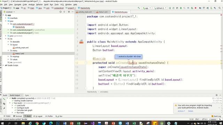Click the Attach Debugger toolbar icon
This screenshot has height=125, width=223.
pos(192,8)
